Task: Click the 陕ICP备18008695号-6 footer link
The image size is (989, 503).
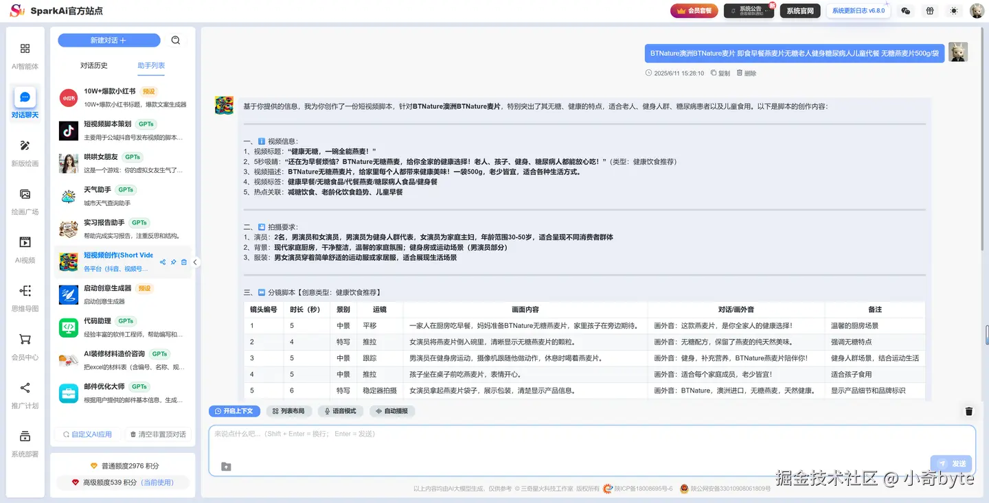Action: click(643, 489)
